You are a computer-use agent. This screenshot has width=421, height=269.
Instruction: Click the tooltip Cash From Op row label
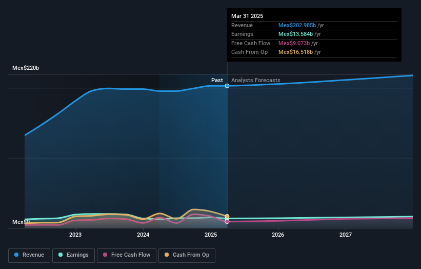click(249, 52)
